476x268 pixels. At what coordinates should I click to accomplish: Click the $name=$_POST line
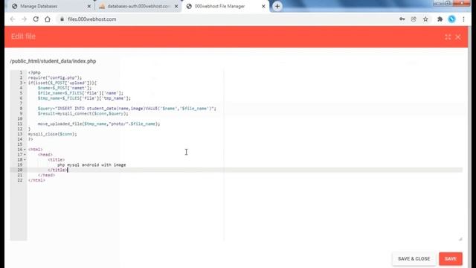click(65, 88)
